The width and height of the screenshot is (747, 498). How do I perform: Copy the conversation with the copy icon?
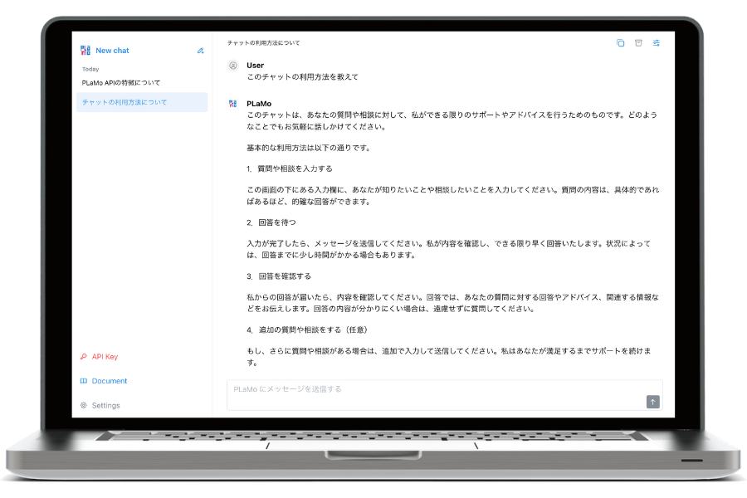tap(620, 42)
